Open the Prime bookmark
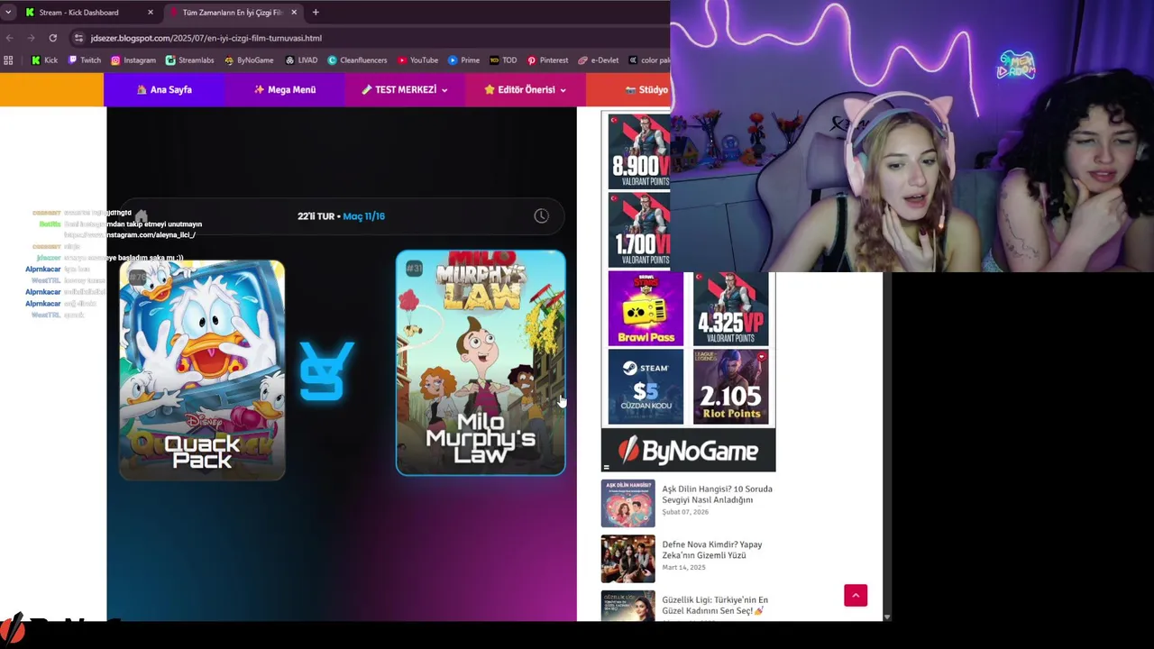This screenshot has height=649, width=1154. pos(463,60)
